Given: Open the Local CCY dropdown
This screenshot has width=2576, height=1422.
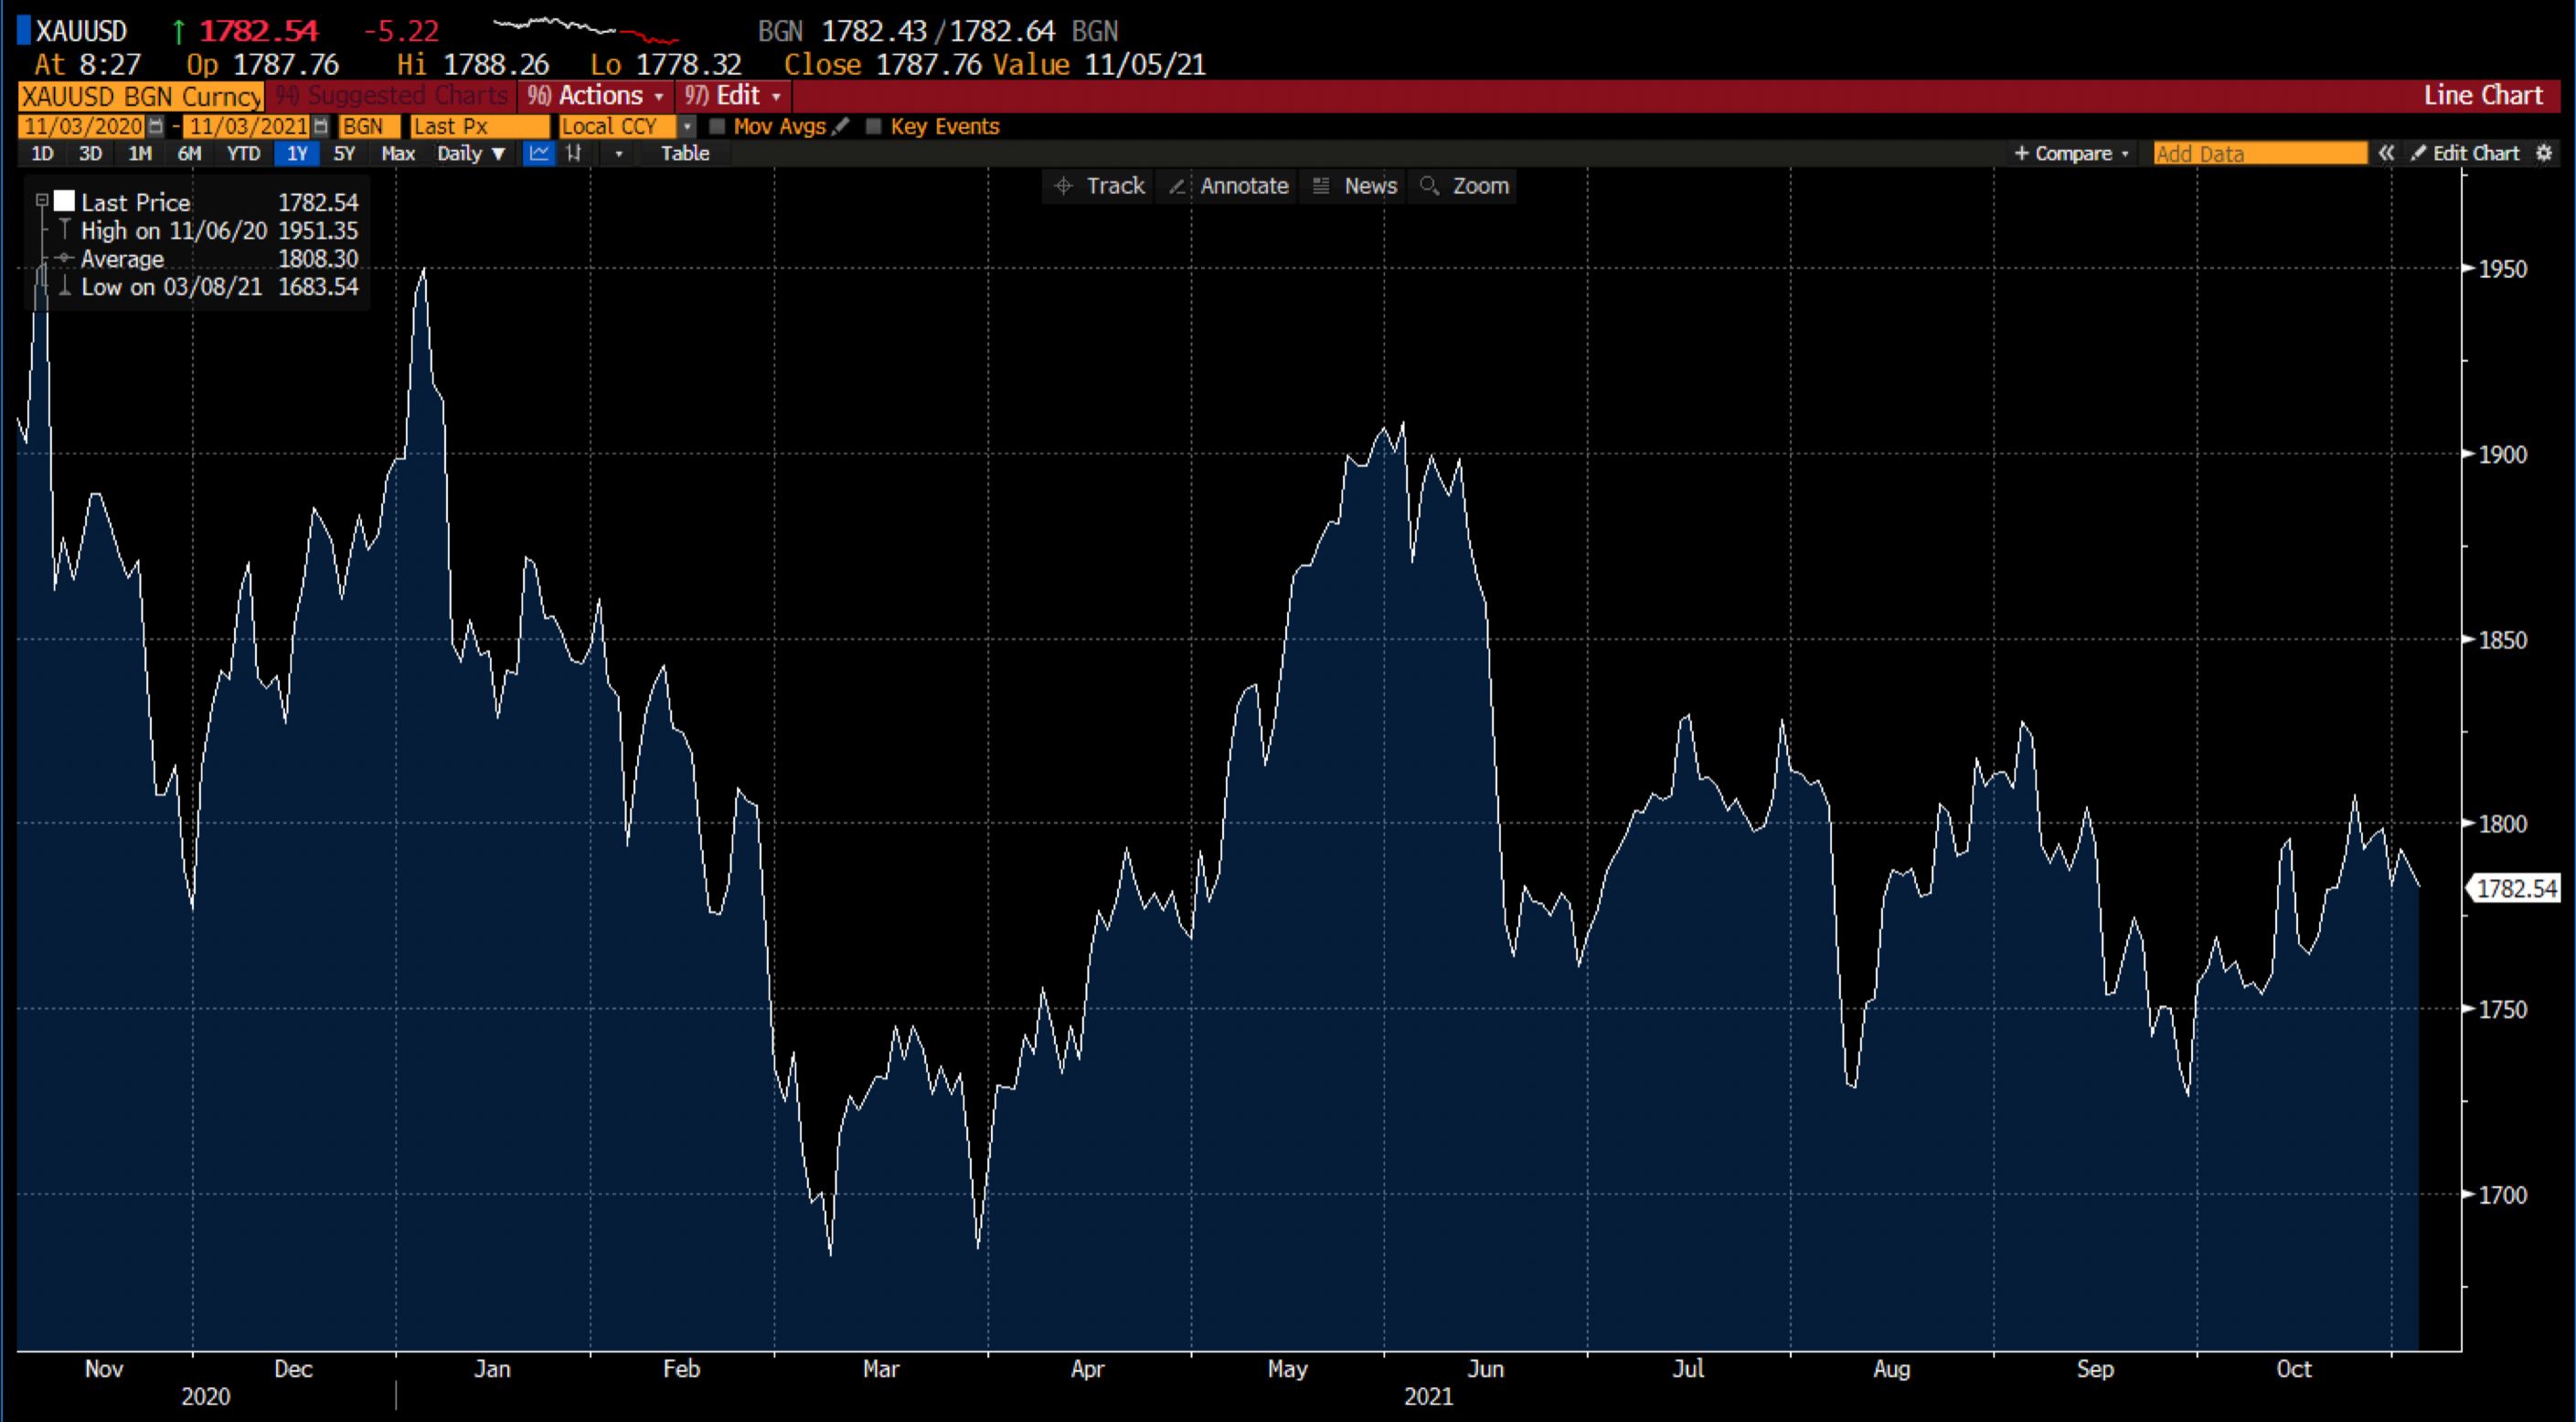Looking at the screenshot, I should coord(687,127).
